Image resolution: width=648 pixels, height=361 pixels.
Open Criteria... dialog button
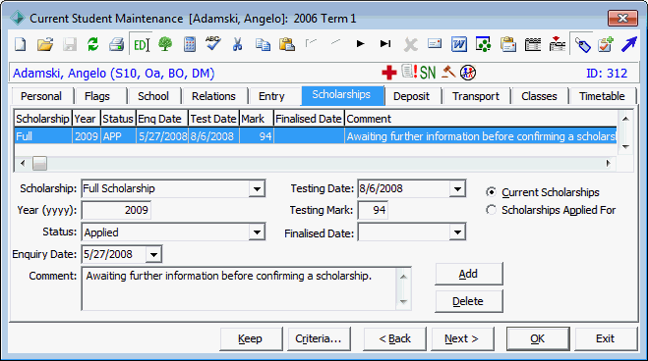pos(319,338)
